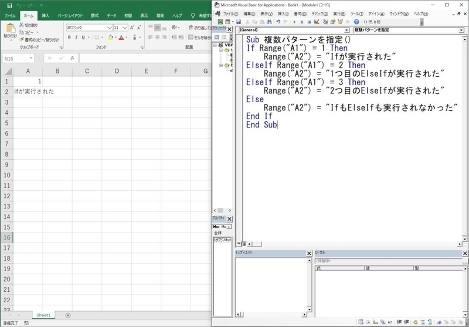The width and height of the screenshot is (469, 327).
Task: Close the イミディエイト window
Action: (310, 254)
